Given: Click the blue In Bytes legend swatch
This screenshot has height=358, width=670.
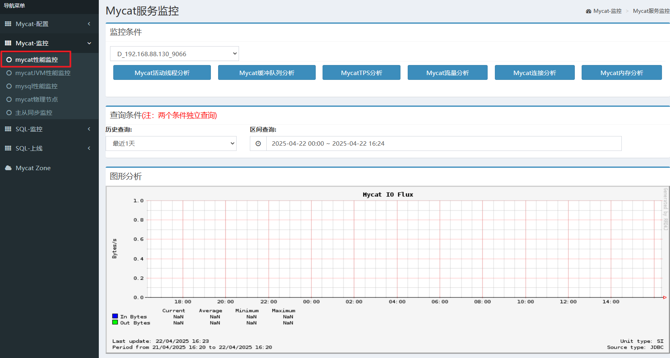Looking at the screenshot, I should click(115, 316).
